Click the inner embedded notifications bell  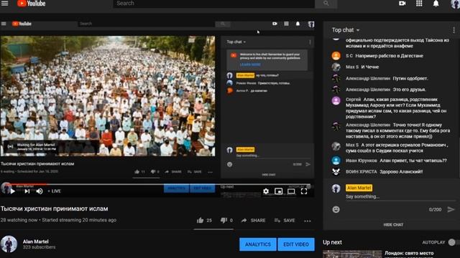click(x=298, y=24)
